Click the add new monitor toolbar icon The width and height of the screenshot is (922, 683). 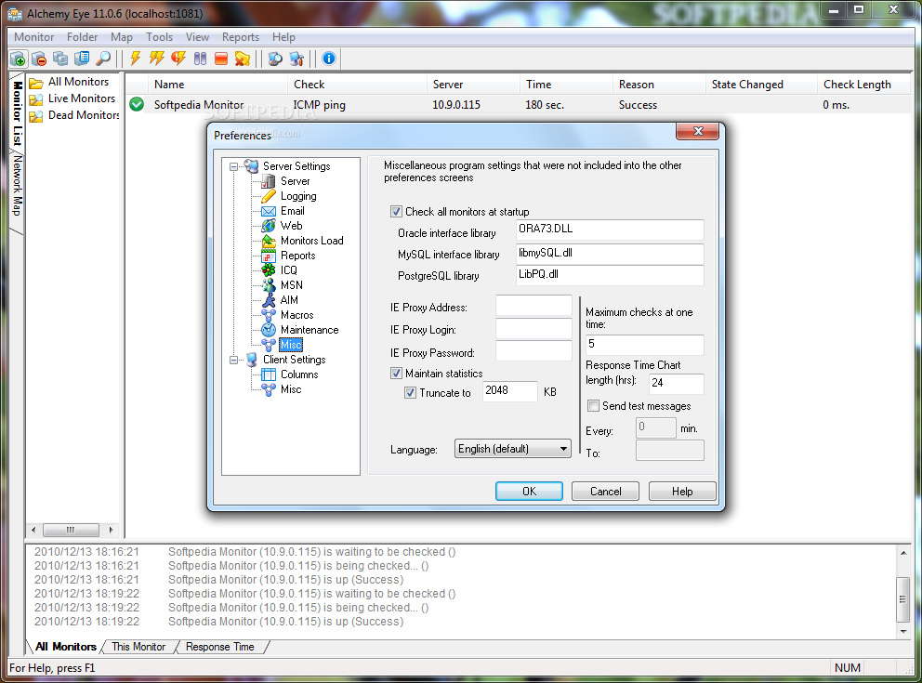(19, 59)
